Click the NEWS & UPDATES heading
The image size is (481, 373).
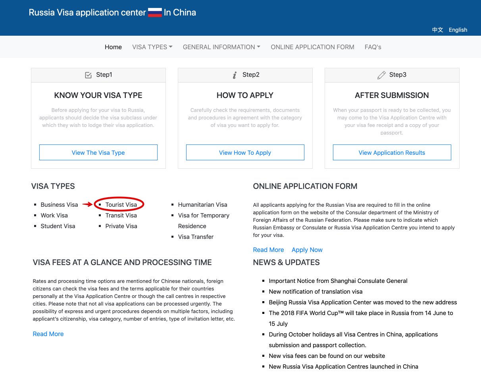point(286,262)
